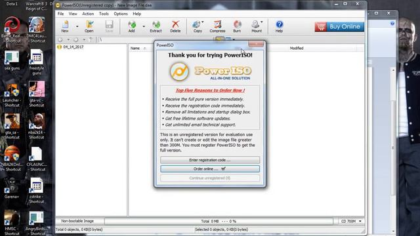Open the AngryBirds shortcut desktop icon

pos(37,224)
